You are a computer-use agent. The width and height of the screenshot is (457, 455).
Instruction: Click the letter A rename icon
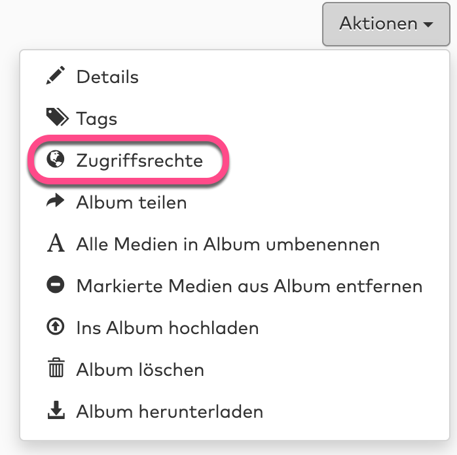tap(56, 244)
